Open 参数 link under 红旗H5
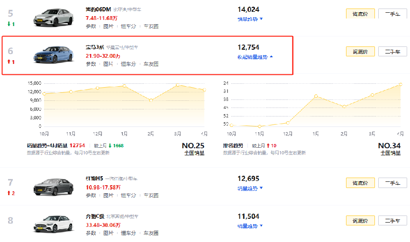This screenshot has width=410, height=242. [91, 195]
